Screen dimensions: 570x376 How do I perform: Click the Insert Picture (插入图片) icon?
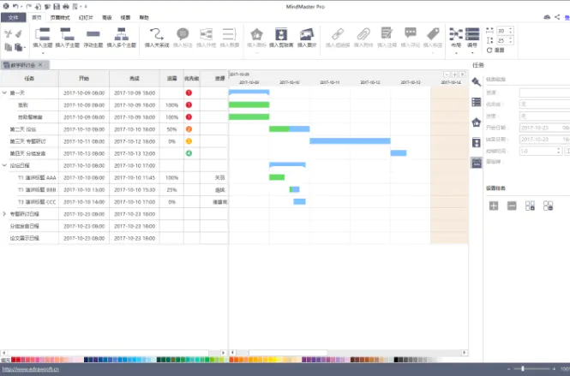(307, 34)
